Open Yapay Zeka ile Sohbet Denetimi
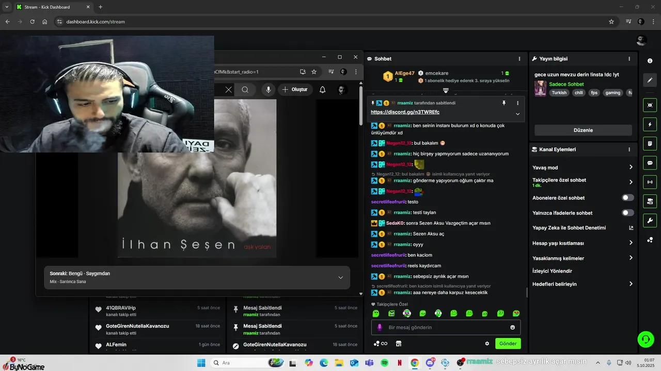 [583, 228]
